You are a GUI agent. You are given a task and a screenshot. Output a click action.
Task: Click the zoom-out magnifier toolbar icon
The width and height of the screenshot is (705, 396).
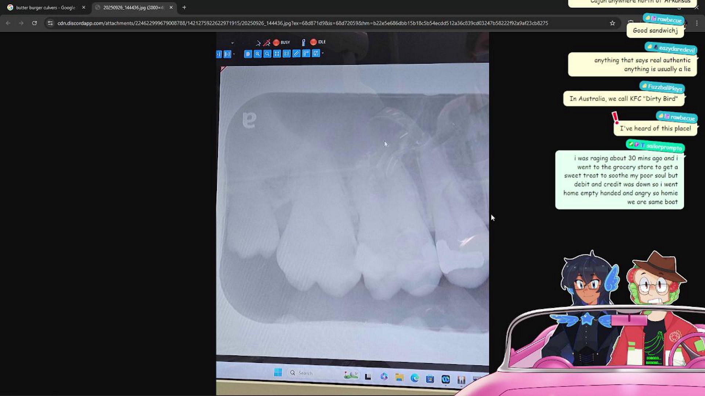pyautogui.click(x=267, y=54)
